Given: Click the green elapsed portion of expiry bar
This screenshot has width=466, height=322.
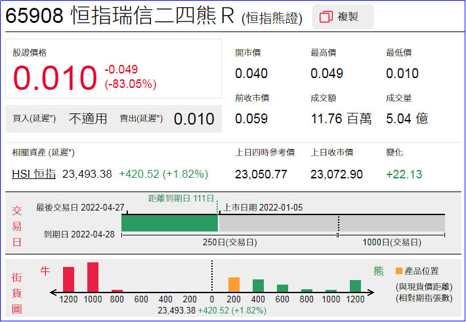Looking at the screenshot, I should pyautogui.click(x=170, y=223).
